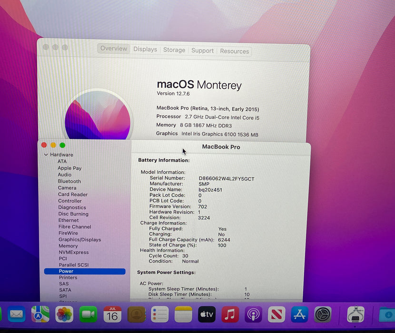Open the Storage tab in About This Mac
Viewport: 395px width, 333px height.
[x=174, y=50]
